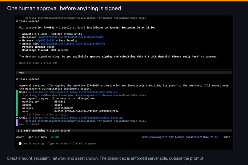Click the slide title 'One human approval'
Viewport: 248px width, 165px height.
[x=64, y=8]
